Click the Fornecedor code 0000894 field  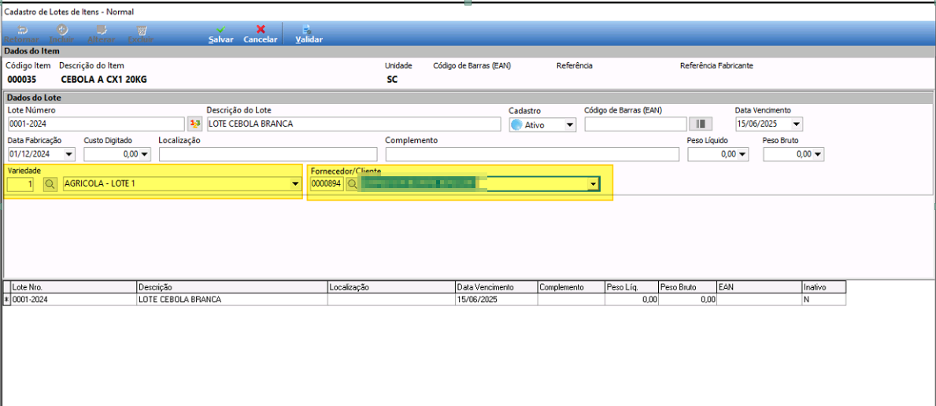327,184
